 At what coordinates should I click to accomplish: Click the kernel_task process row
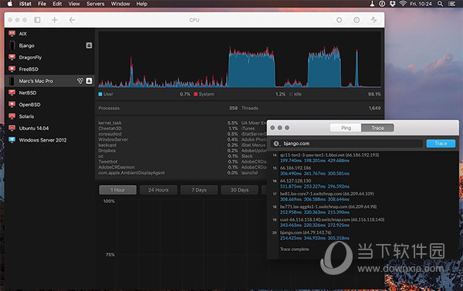tap(168, 123)
